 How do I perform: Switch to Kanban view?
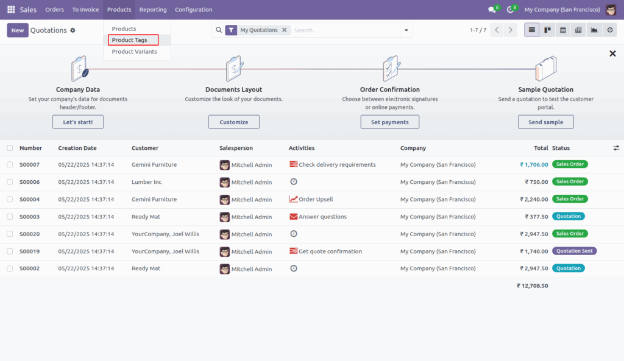point(547,29)
